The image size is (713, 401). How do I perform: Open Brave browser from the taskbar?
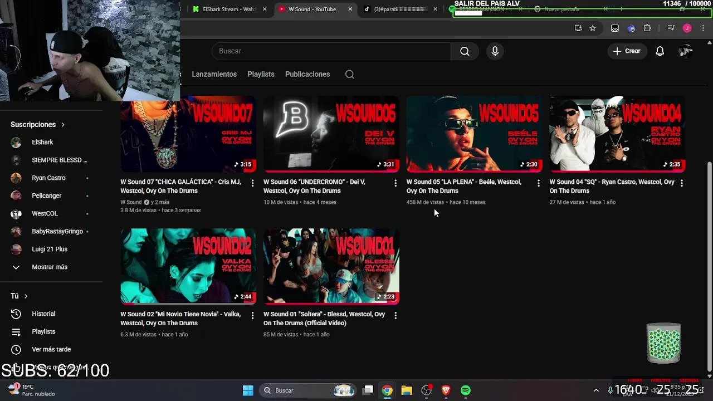446,390
